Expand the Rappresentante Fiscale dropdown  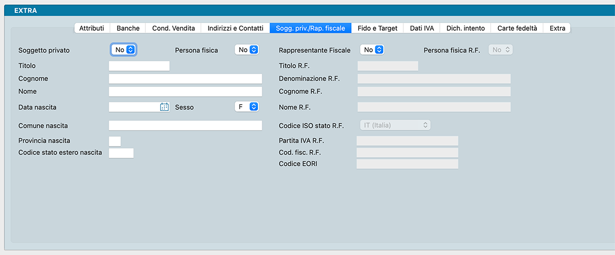point(372,50)
